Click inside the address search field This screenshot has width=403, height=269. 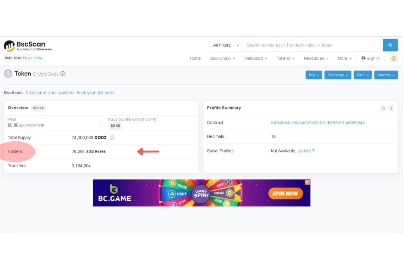tap(313, 45)
